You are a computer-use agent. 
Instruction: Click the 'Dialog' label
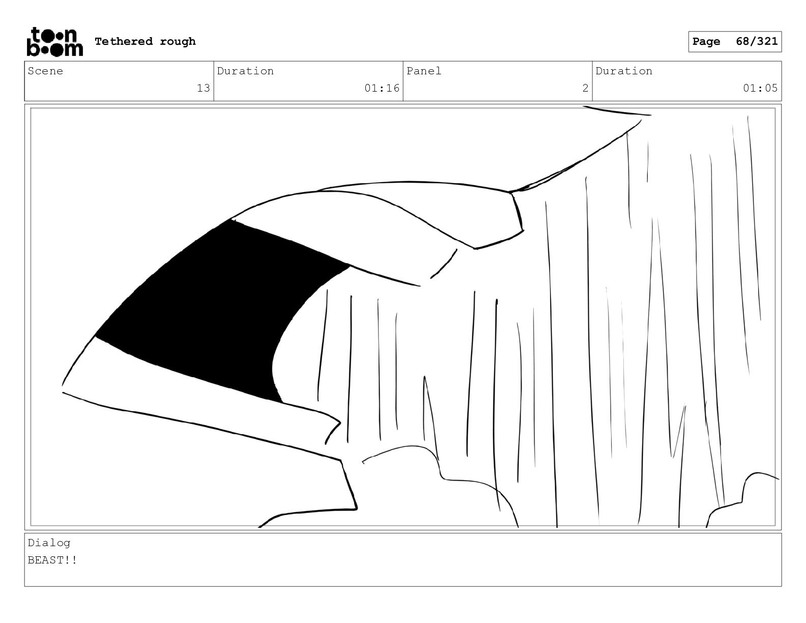tap(49, 543)
